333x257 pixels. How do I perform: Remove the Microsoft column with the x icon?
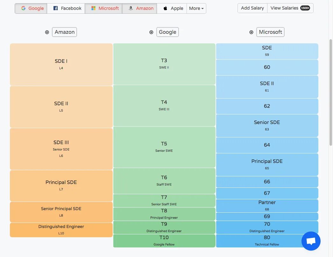point(251,32)
